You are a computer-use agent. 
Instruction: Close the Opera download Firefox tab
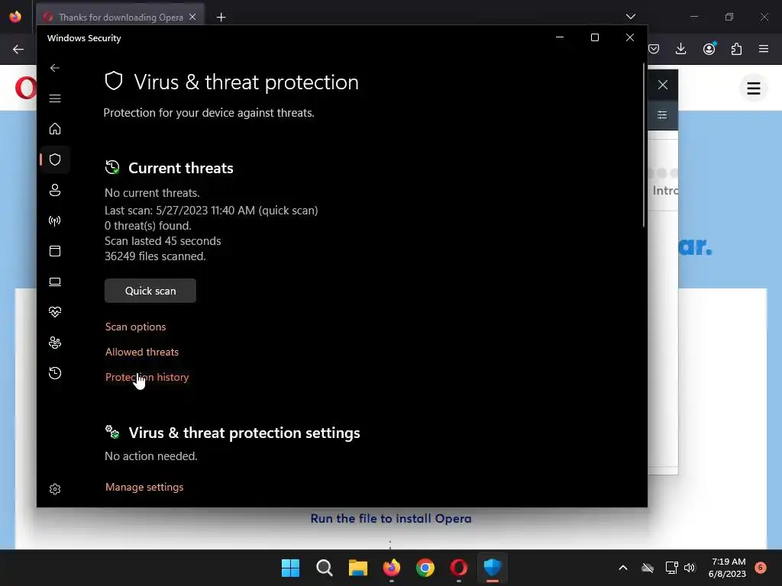pos(192,17)
